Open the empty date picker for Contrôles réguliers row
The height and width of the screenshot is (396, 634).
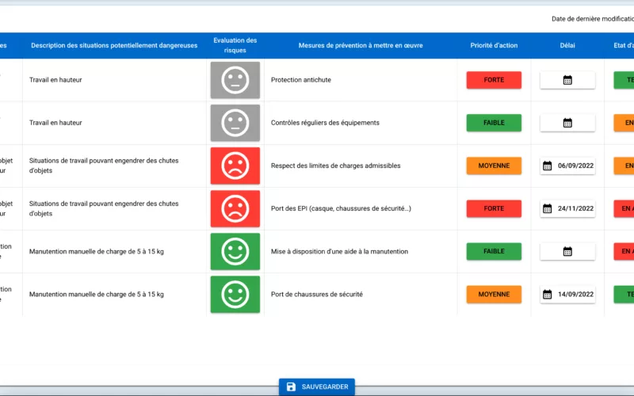tap(567, 123)
